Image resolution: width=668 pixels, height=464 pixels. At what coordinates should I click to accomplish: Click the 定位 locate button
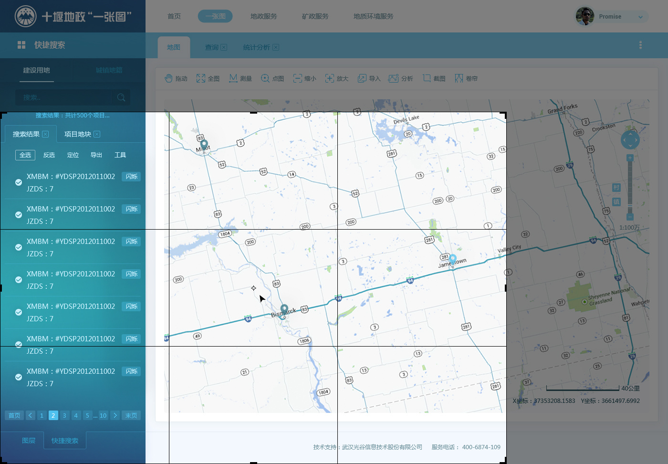click(x=73, y=155)
